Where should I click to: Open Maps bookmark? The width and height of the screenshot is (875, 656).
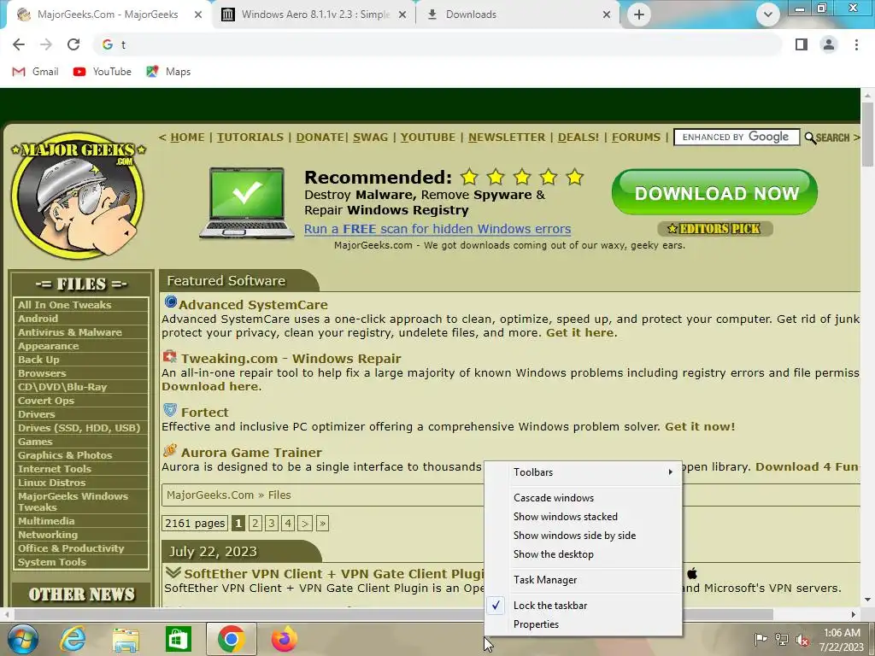point(168,72)
